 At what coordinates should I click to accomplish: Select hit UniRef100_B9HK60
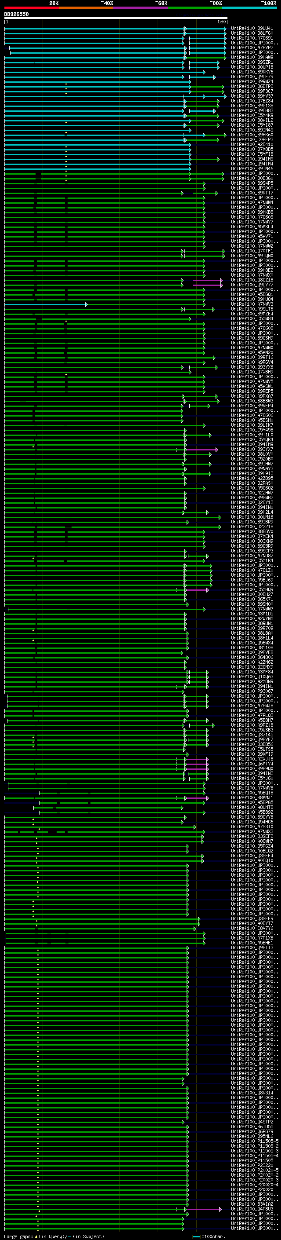coord(252,135)
